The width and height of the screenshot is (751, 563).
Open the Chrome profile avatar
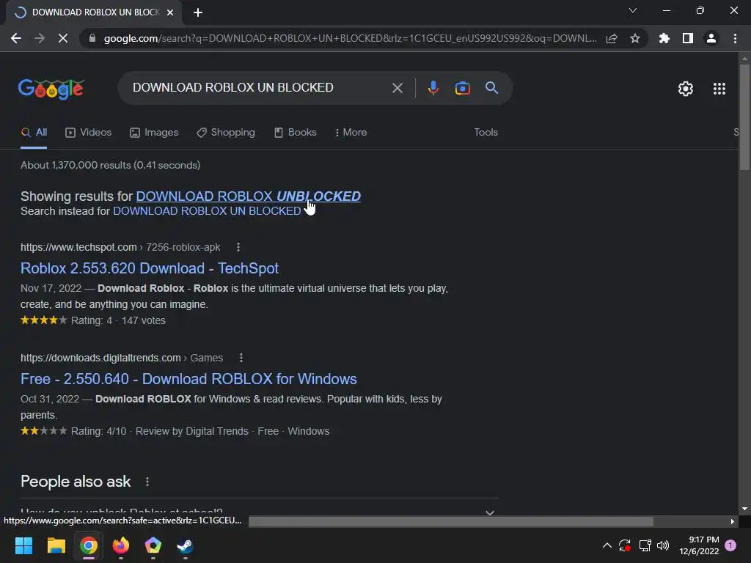[x=711, y=38]
